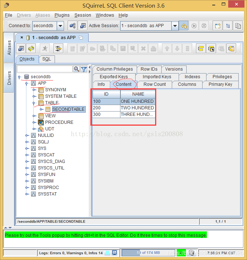Open the Windows menu
Image resolution: width=247 pixels, height=260 pixels.
tap(105, 15)
